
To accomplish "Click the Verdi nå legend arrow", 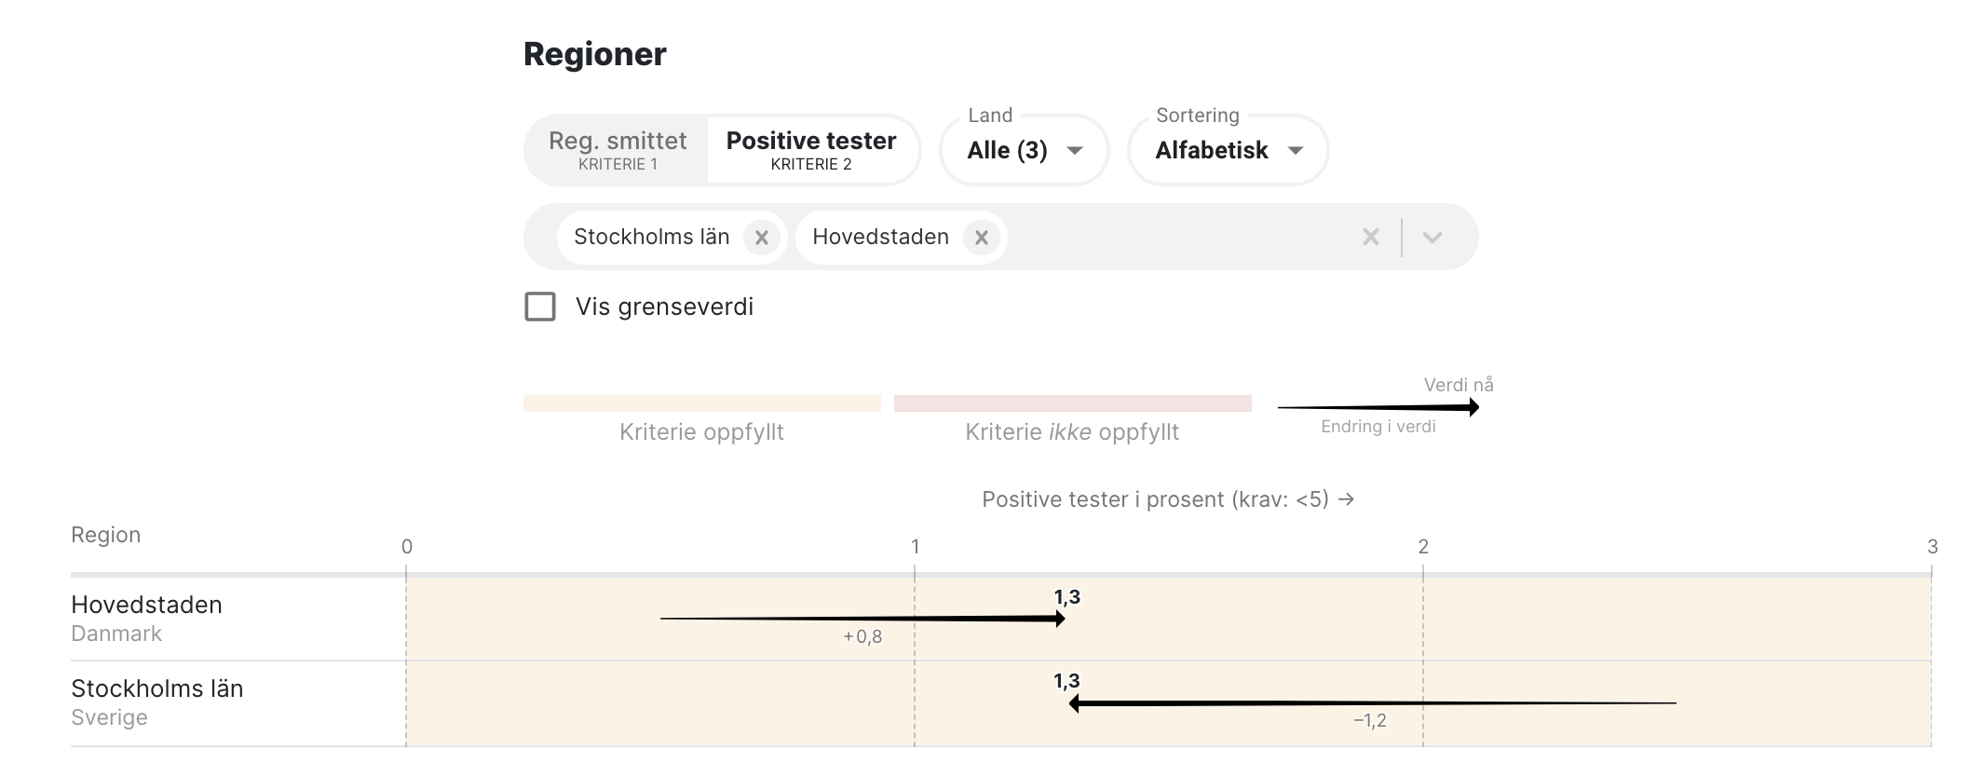I will (1378, 407).
